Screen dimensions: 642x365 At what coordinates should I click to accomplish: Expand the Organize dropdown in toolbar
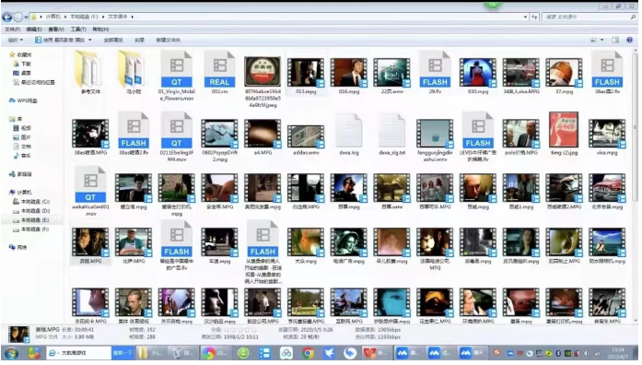click(15, 40)
